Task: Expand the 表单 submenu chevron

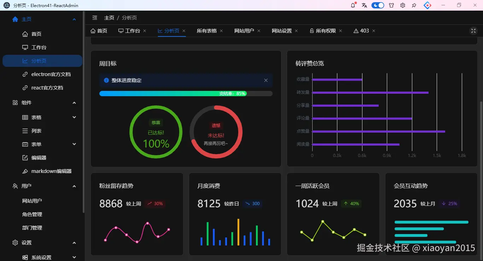Action: [x=74, y=144]
